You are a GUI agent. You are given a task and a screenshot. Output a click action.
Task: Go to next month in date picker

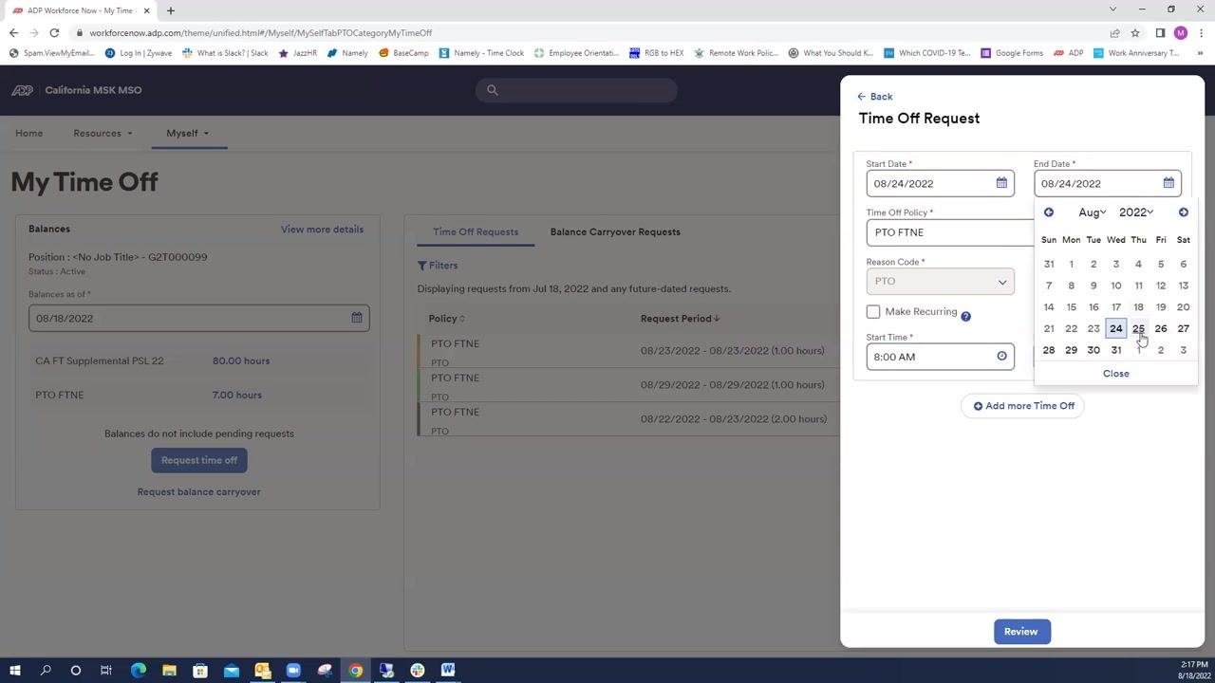tap(1183, 212)
